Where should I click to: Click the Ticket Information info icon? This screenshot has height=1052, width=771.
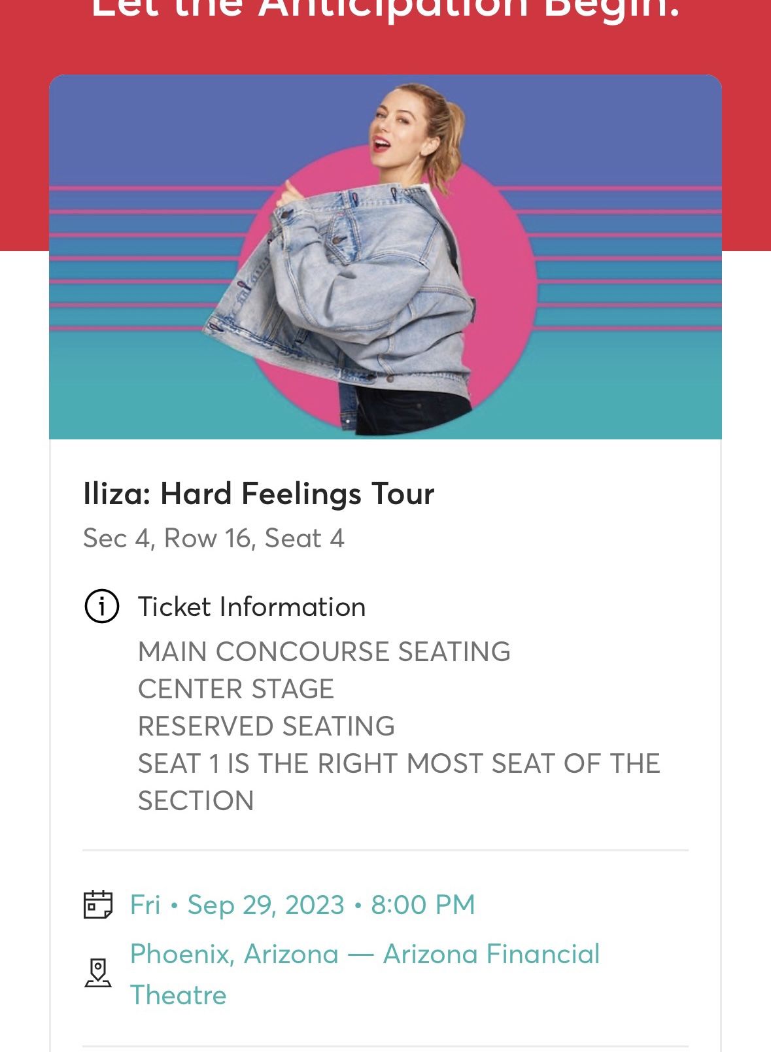(x=101, y=607)
